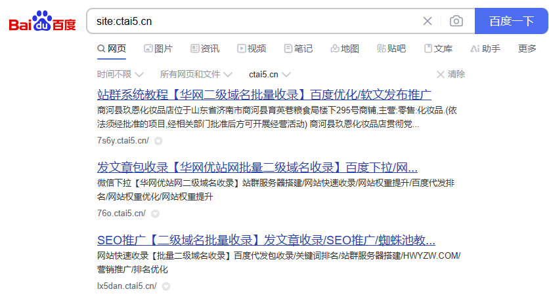
Task: Select the 网页 tab
Action: pos(112,48)
